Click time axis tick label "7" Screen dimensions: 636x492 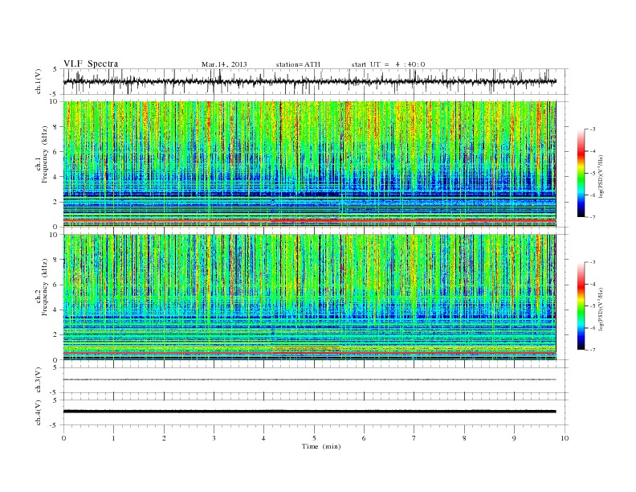point(414,438)
